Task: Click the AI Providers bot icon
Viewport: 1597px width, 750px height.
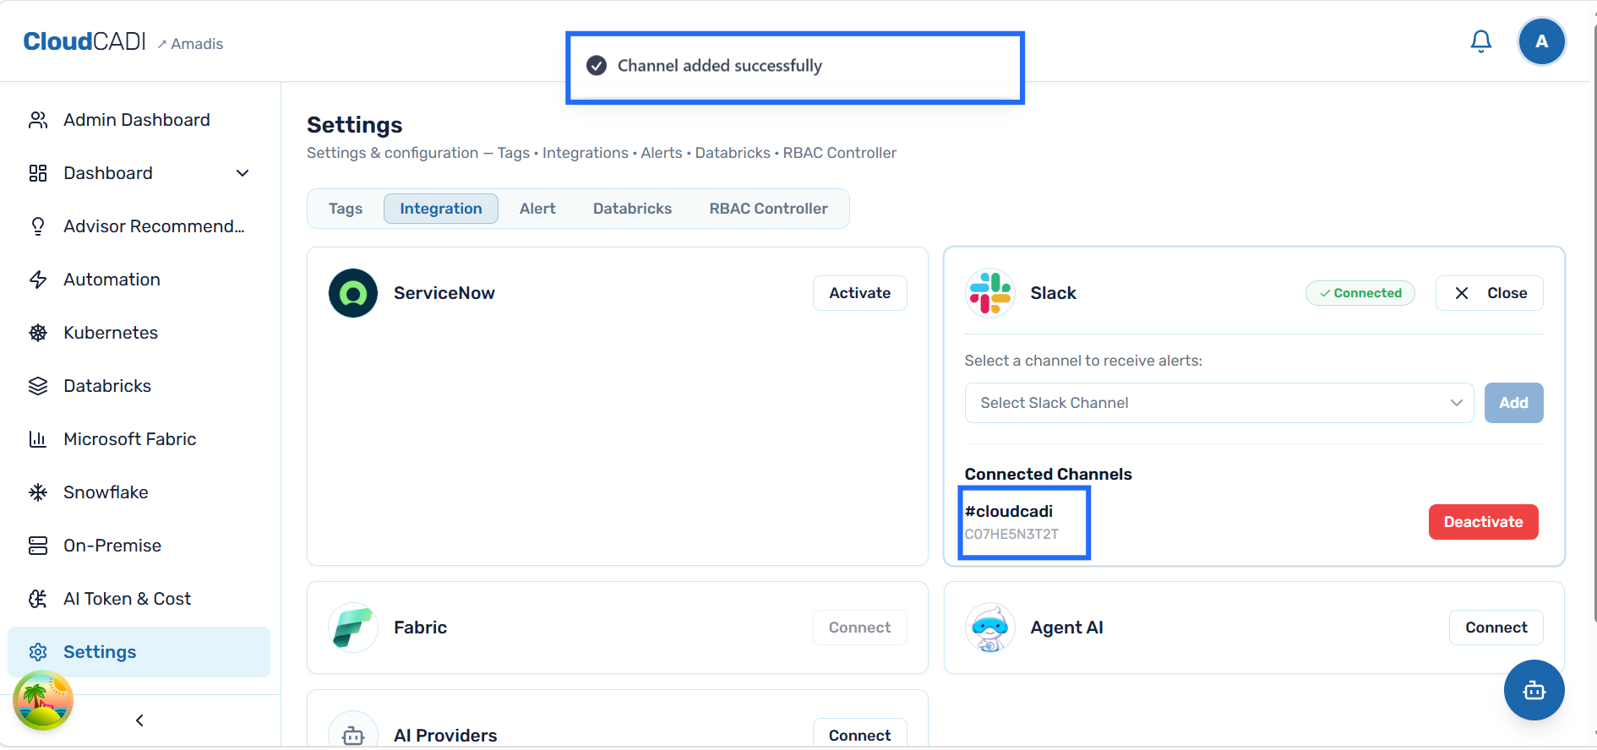Action: click(x=353, y=735)
